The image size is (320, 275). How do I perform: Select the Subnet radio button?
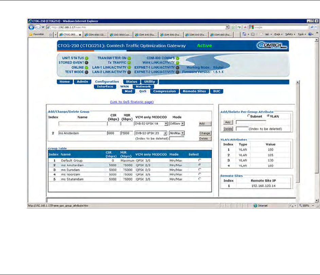249,116
